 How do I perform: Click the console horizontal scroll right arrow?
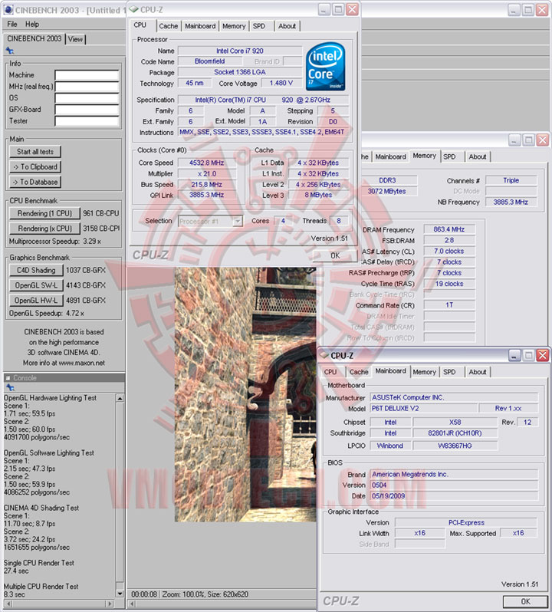coord(111,604)
